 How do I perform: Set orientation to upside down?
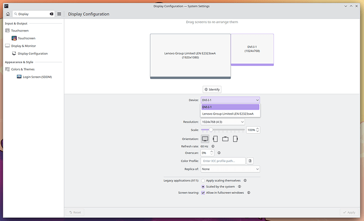click(x=225, y=139)
